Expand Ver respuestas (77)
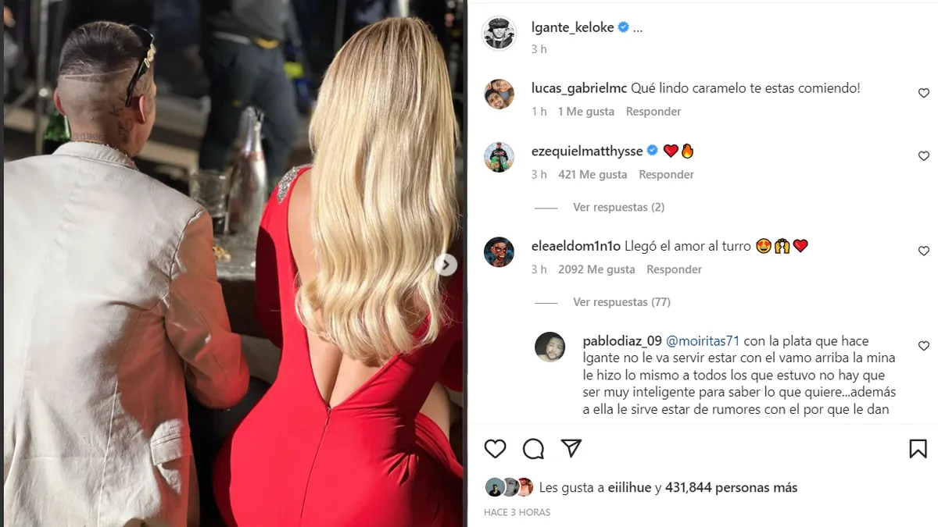This screenshot has width=938, height=527. [x=621, y=301]
